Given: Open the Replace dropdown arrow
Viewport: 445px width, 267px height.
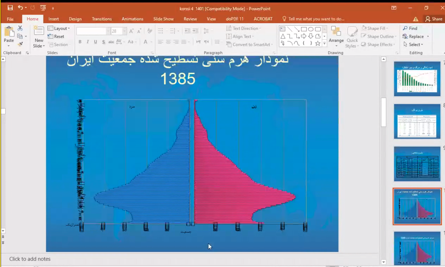Looking at the screenshot, I should pos(428,37).
